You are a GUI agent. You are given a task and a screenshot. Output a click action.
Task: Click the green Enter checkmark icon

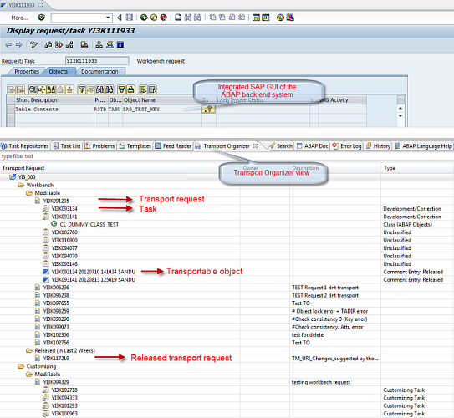tap(42, 18)
